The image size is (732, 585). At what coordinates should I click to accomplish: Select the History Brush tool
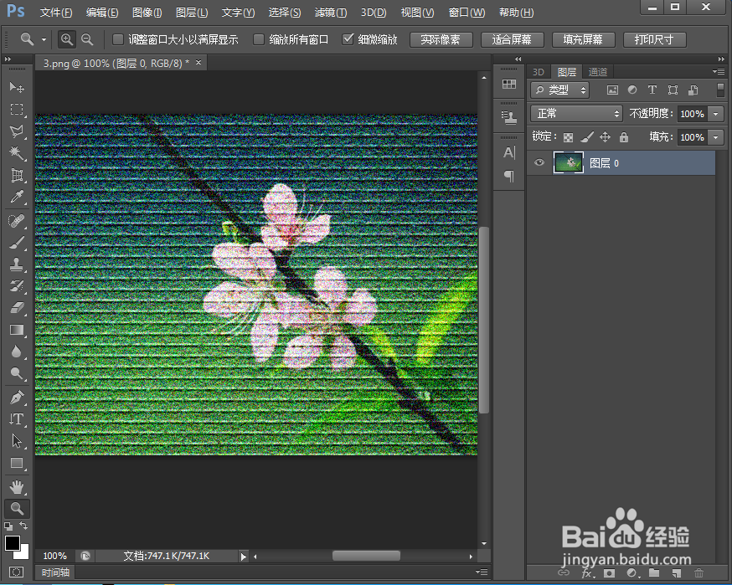pos(17,286)
